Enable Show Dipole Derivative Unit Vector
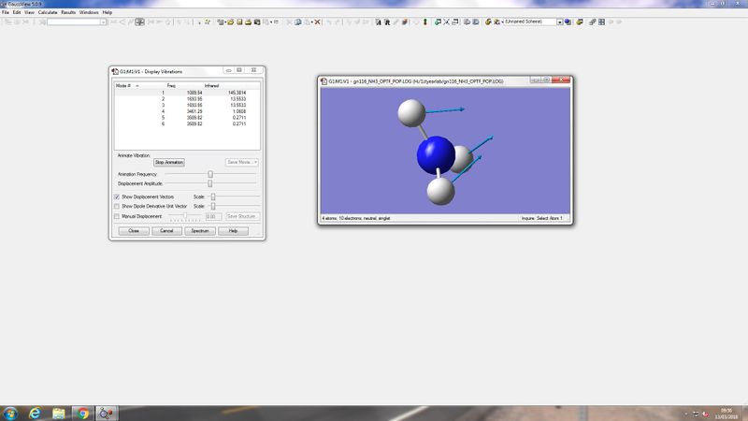Image resolution: width=748 pixels, height=421 pixels. pos(117,206)
